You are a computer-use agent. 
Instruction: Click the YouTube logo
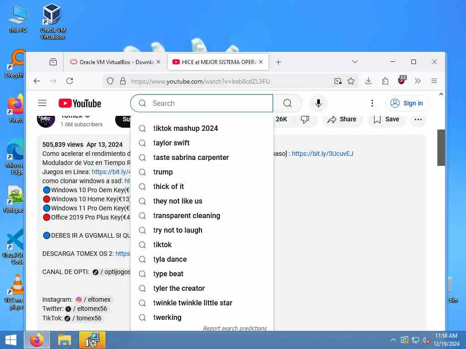pos(80,103)
